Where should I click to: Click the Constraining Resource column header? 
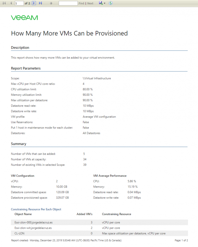tap(116, 214)
